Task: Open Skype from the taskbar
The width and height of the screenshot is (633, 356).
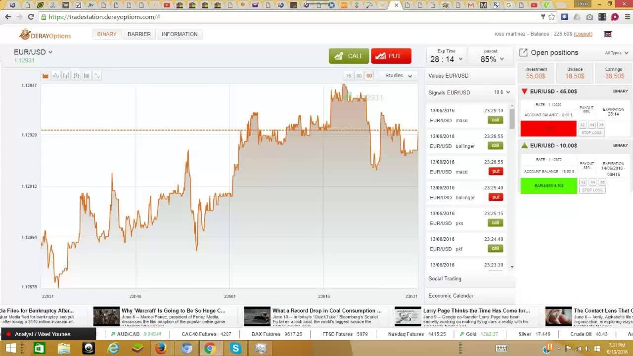Action: [x=235, y=348]
